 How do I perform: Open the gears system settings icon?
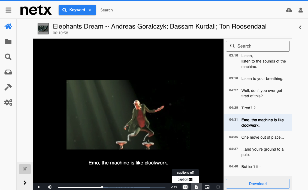8,102
